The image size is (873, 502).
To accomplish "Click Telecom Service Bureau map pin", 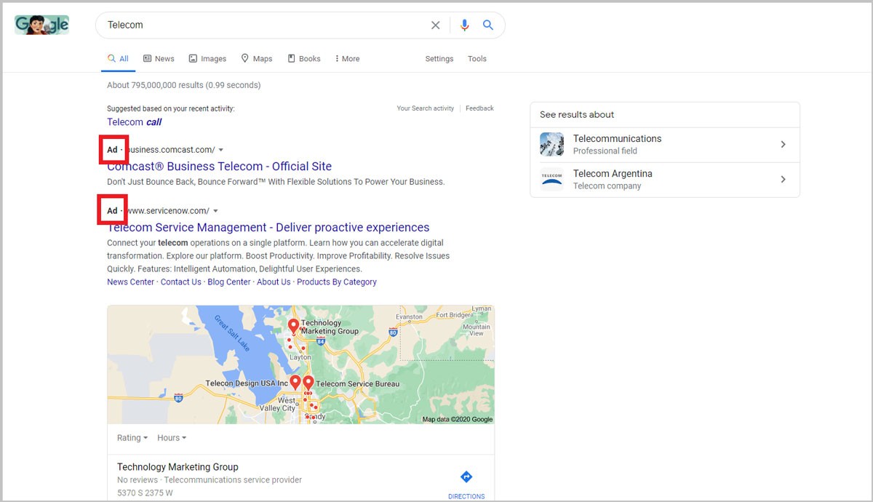I will (308, 383).
